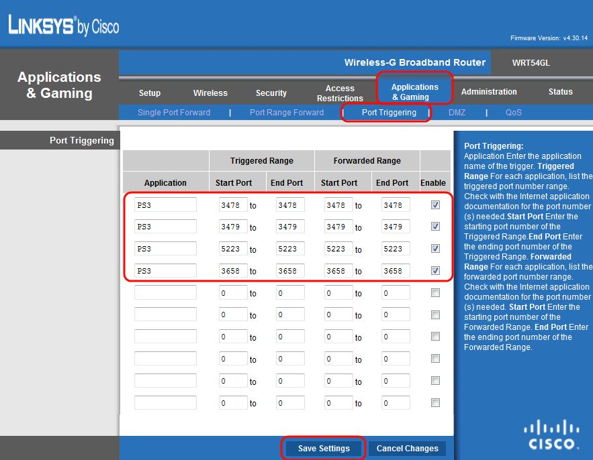Click the Cancel Changes button

407,449
